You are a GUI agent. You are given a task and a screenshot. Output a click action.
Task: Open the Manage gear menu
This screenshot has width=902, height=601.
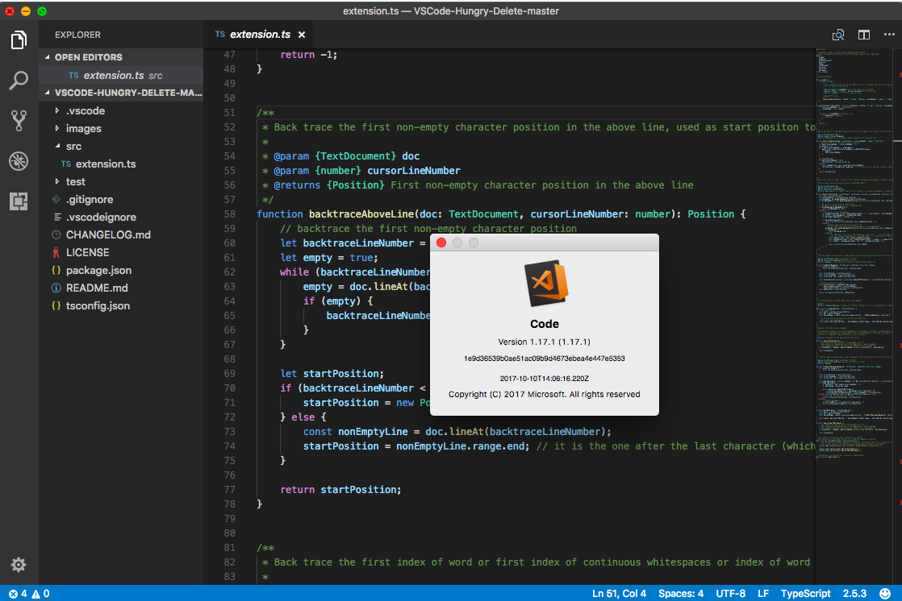(x=19, y=565)
